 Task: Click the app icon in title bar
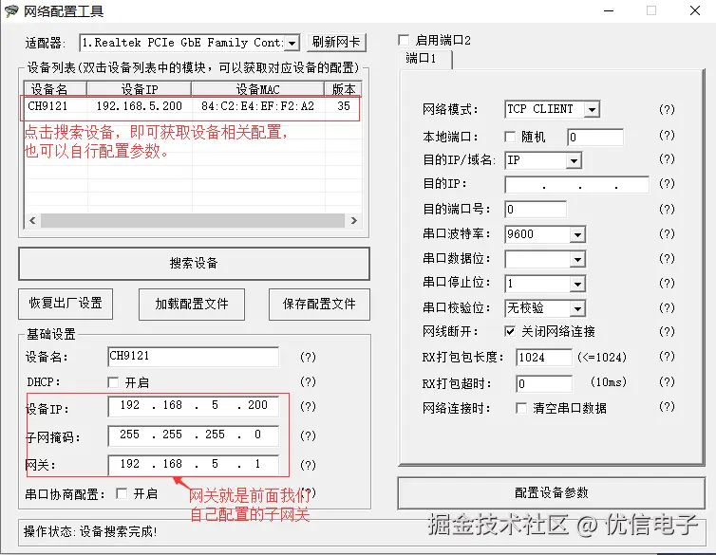coord(11,11)
